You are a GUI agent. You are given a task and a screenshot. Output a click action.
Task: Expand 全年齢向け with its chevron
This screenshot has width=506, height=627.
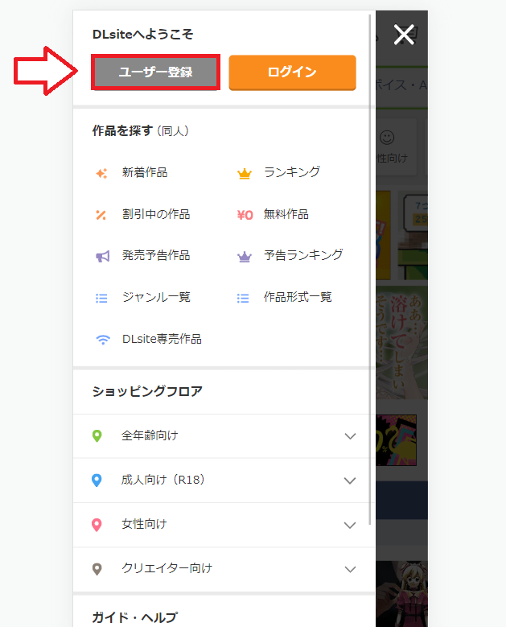point(350,436)
